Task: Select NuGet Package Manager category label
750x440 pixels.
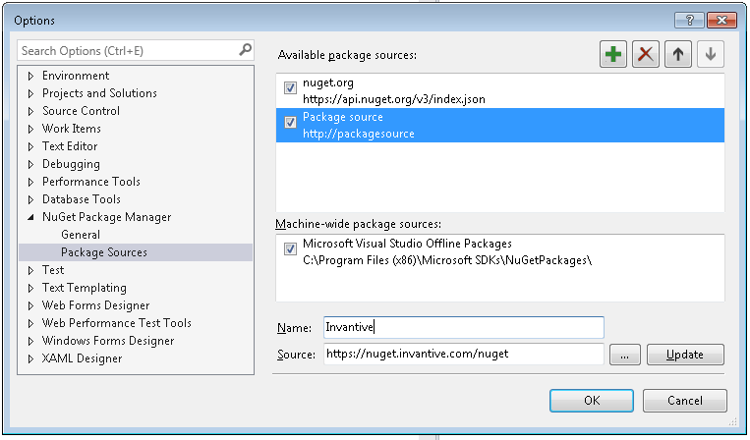Action: click(107, 217)
